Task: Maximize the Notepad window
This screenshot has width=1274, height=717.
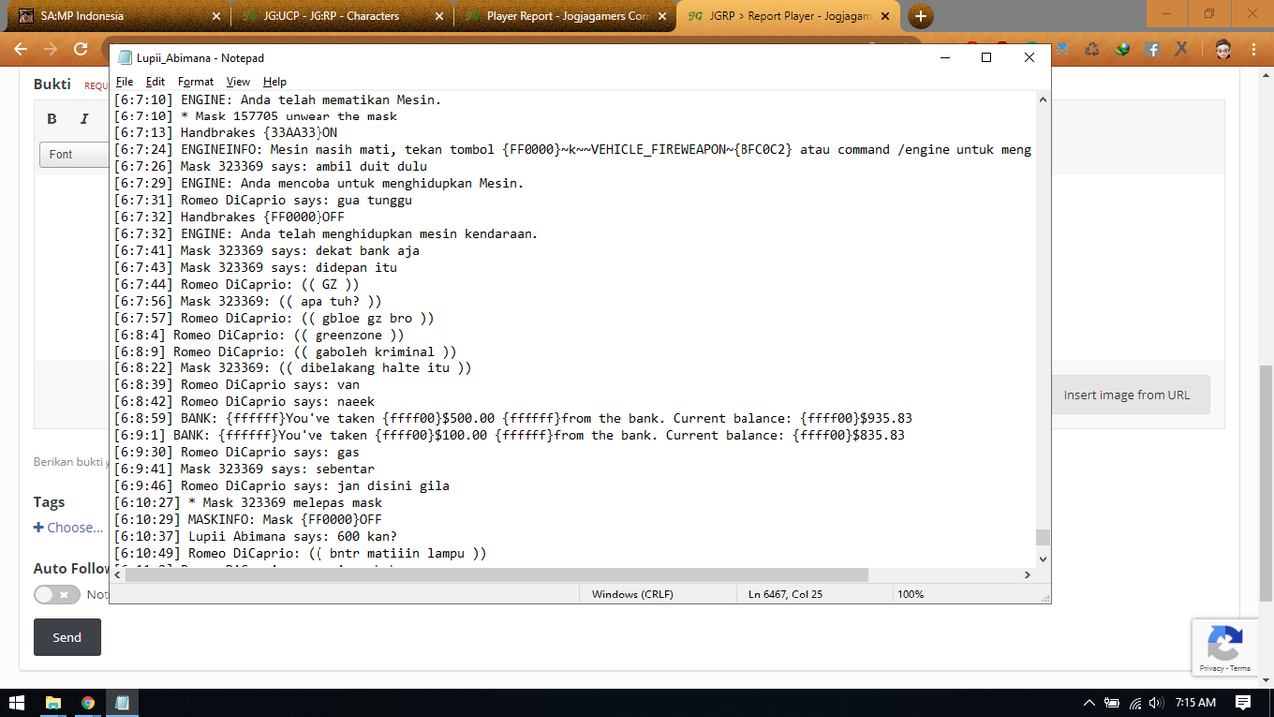Action: (986, 58)
